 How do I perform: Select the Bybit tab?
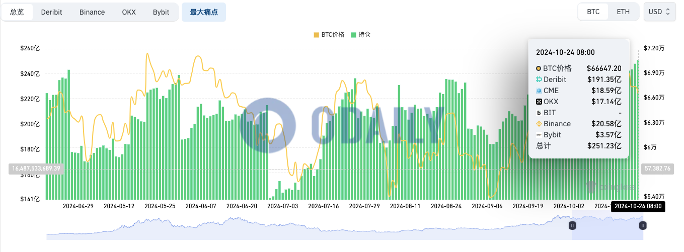(x=161, y=12)
